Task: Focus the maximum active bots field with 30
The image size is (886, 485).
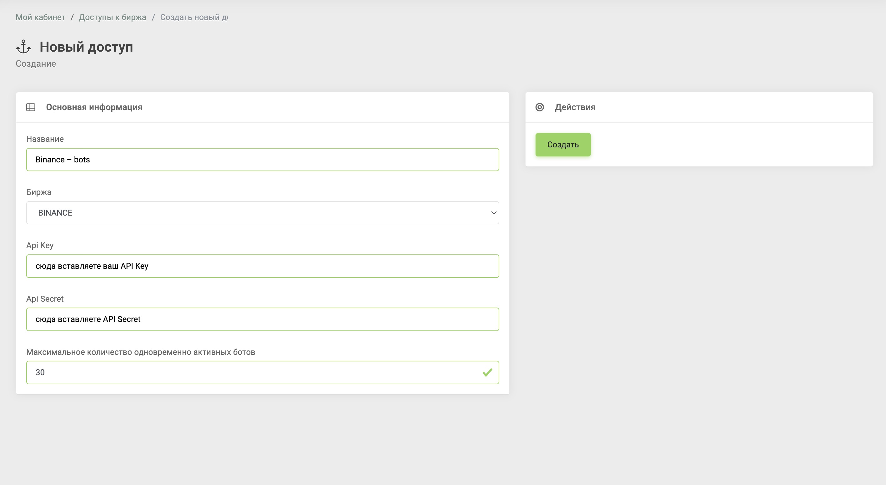Action: click(263, 372)
